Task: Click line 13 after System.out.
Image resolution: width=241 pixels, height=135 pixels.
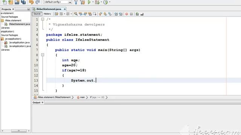Action: pos(96,80)
